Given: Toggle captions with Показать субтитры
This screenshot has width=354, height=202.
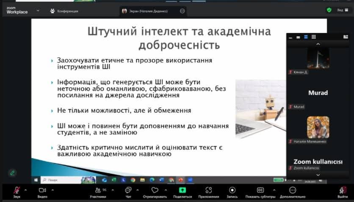Looking at the screenshot, I should 260,191.
